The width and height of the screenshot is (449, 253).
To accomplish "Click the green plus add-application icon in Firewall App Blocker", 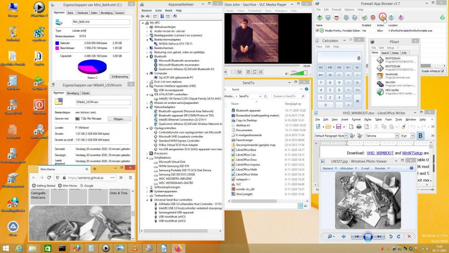I will click(x=320, y=18).
